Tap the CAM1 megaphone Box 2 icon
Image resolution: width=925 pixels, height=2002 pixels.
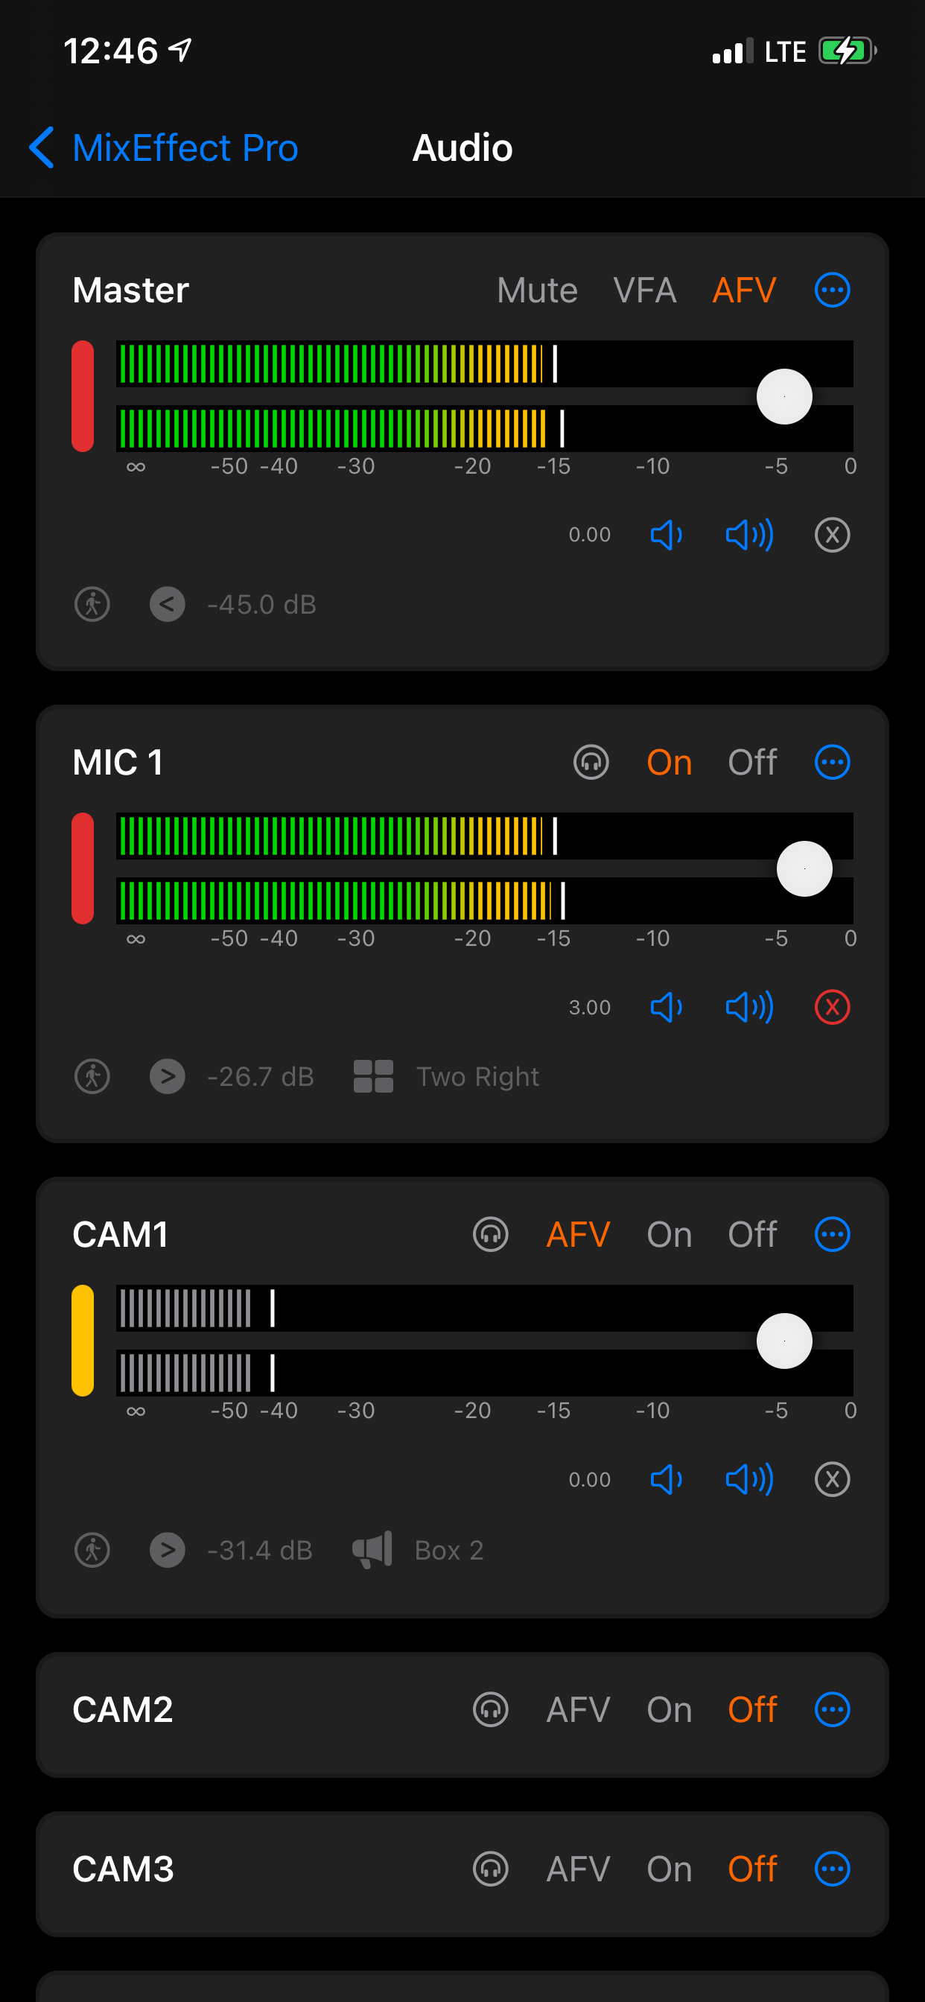372,1550
